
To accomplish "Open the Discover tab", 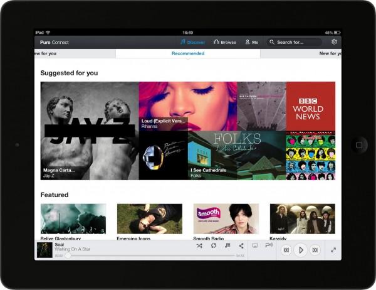I will tap(193, 42).
